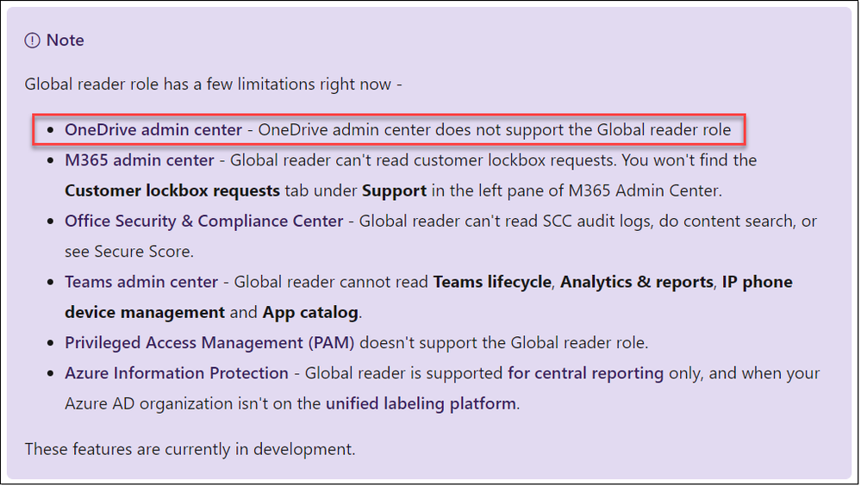The height and width of the screenshot is (487, 861).
Task: Click bold Teams lifecycle text
Action: tap(491, 282)
